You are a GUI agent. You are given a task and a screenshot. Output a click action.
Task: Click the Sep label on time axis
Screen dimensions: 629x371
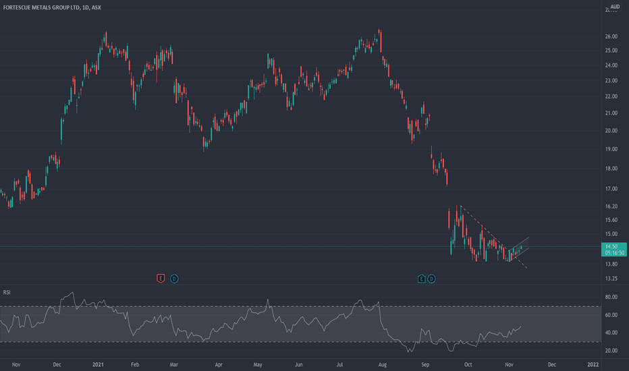[x=425, y=364]
